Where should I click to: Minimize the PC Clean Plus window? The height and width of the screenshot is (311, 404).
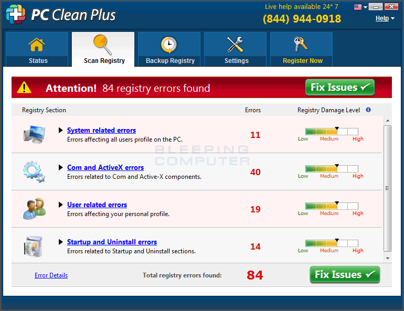pos(375,6)
